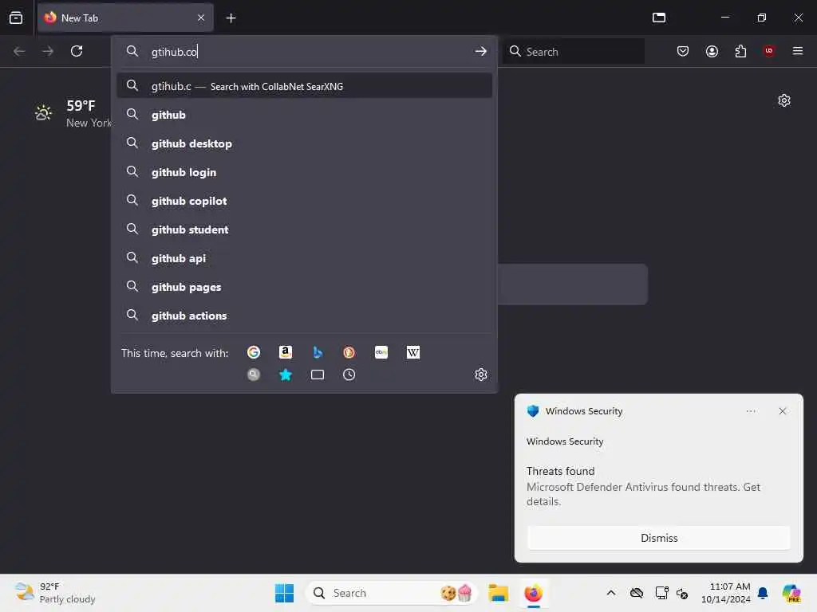Viewport: 817px width, 612px height.
Task: Open the Windows Start menu
Action: [284, 593]
